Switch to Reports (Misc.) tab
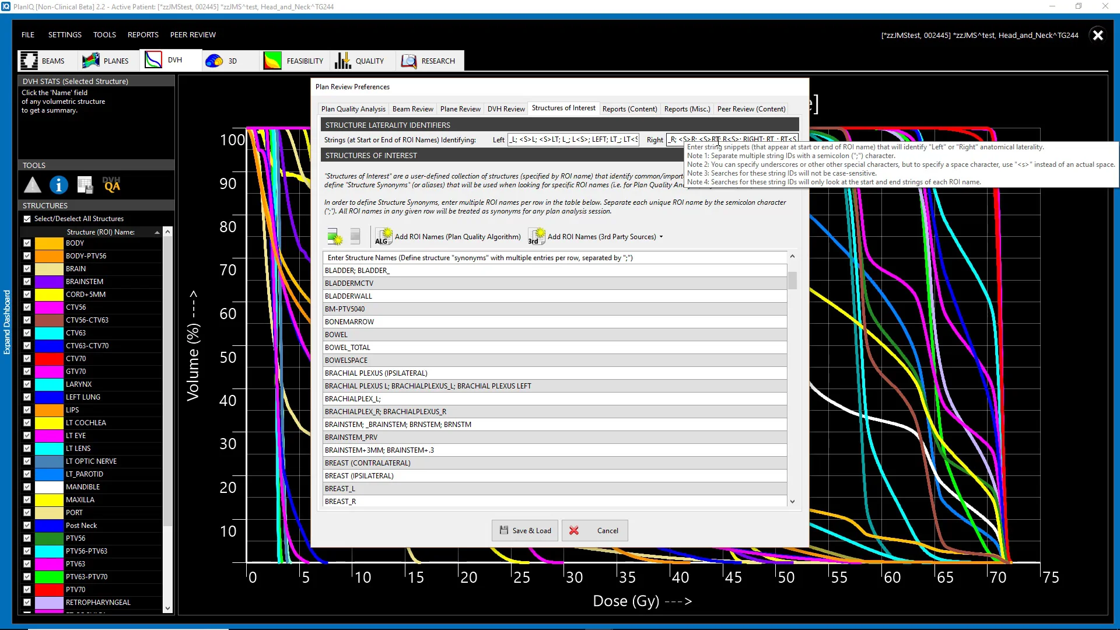 [x=687, y=109]
